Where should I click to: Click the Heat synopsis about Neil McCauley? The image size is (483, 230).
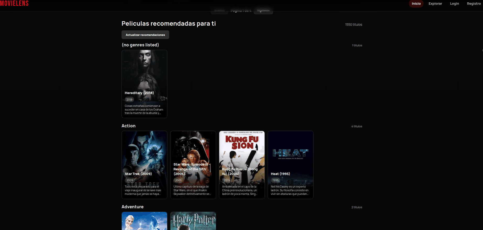290,190
